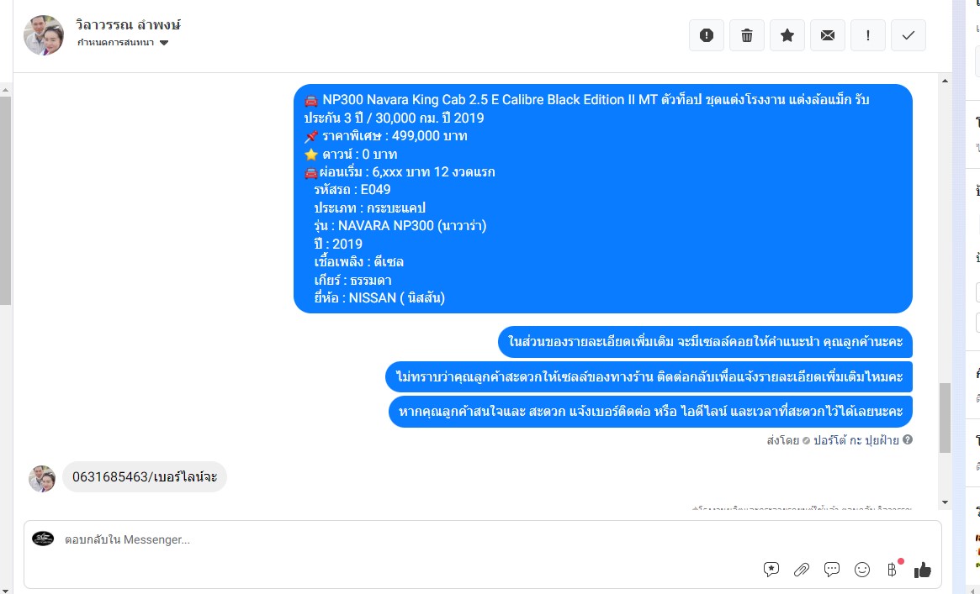Click the customer name วิลาวรรณ ลำพงษ์
Screen dimensions: 980x594
point(128,25)
